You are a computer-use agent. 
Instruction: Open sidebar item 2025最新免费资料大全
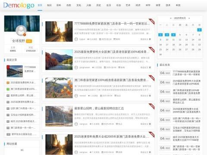click(23, 83)
